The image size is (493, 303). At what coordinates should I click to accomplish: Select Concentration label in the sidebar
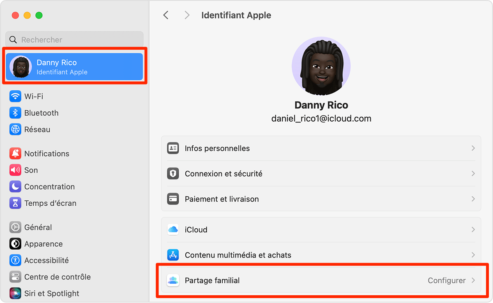[49, 186]
